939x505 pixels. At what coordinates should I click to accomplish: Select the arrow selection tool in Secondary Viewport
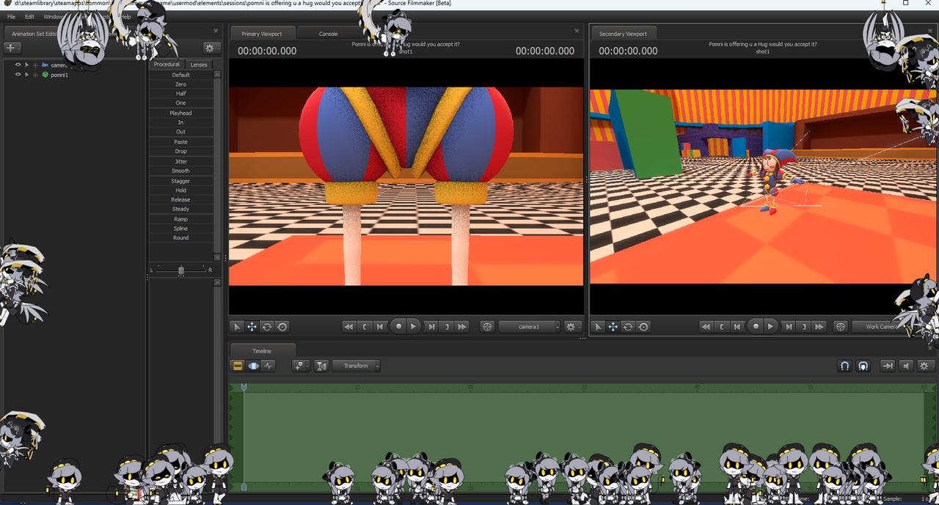pyautogui.click(x=598, y=327)
